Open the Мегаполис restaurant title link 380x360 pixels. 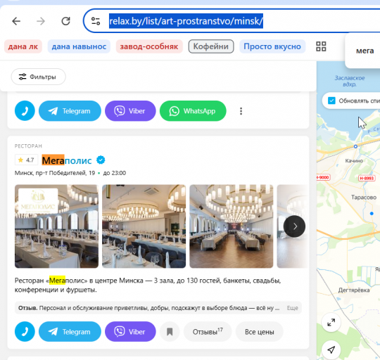click(x=67, y=160)
